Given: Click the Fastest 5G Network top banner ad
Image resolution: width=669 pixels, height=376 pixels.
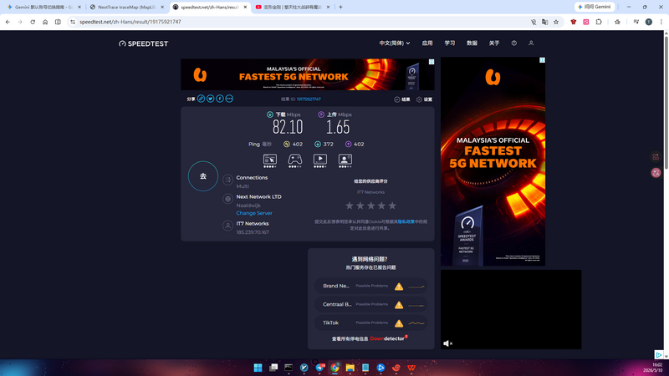Looking at the screenshot, I should pos(308,74).
